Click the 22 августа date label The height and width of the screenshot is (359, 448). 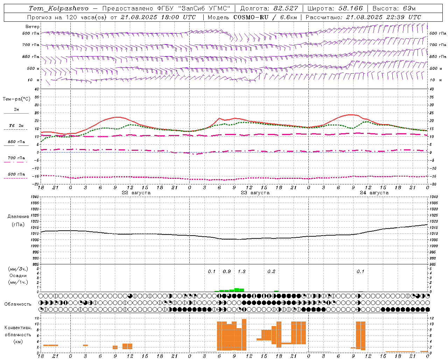pos(136,193)
